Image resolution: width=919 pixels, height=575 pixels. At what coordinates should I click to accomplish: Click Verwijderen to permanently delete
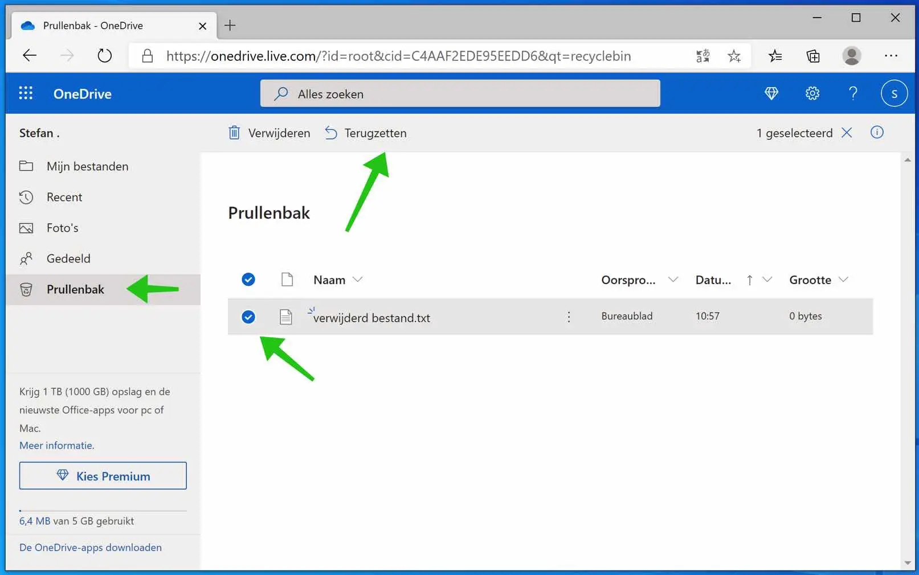pyautogui.click(x=269, y=133)
